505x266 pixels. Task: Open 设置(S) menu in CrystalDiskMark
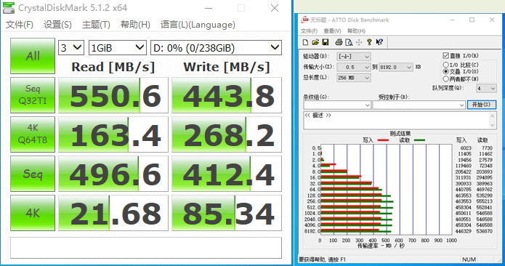coord(57,25)
